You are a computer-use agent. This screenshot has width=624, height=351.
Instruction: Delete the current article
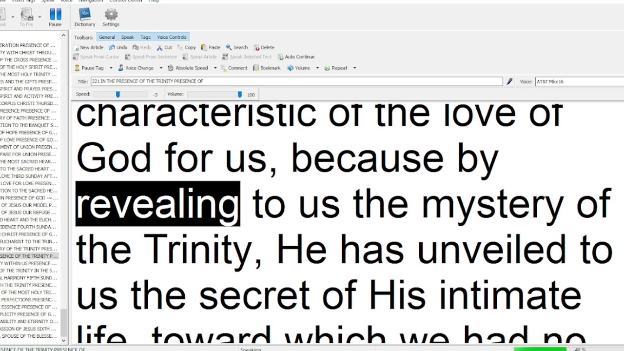click(x=264, y=47)
